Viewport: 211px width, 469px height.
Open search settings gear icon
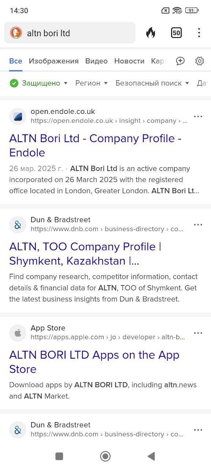(x=200, y=61)
